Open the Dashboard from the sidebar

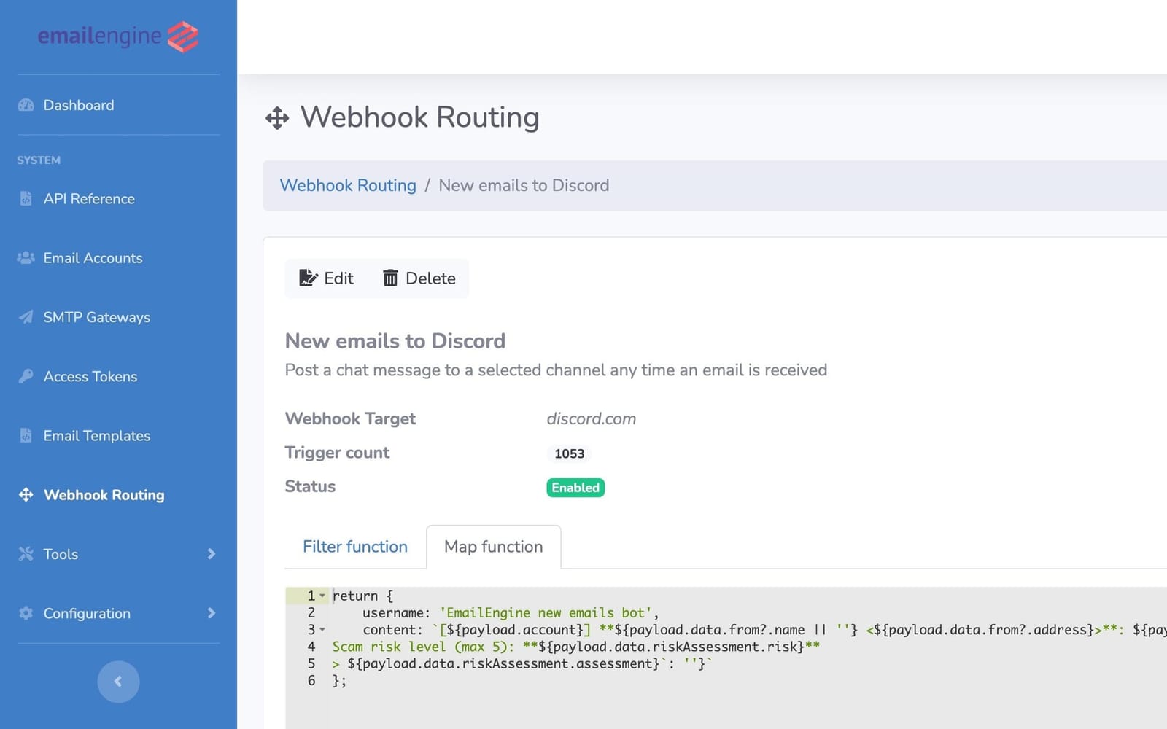78,105
